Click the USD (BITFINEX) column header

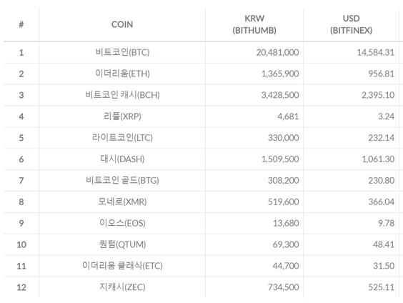tap(351, 25)
